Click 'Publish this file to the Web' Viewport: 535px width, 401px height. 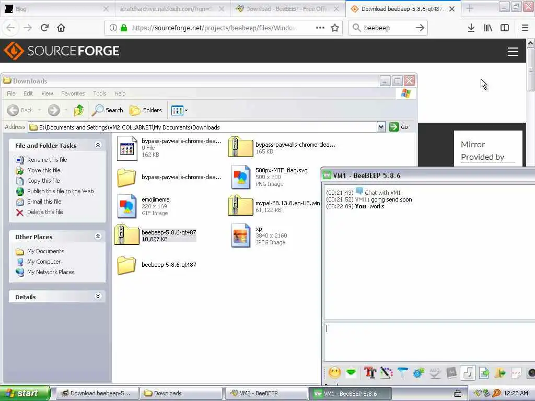pyautogui.click(x=61, y=191)
